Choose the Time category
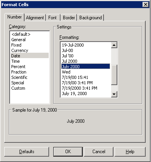Screen dimensions: 151x162 (x=30, y=61)
